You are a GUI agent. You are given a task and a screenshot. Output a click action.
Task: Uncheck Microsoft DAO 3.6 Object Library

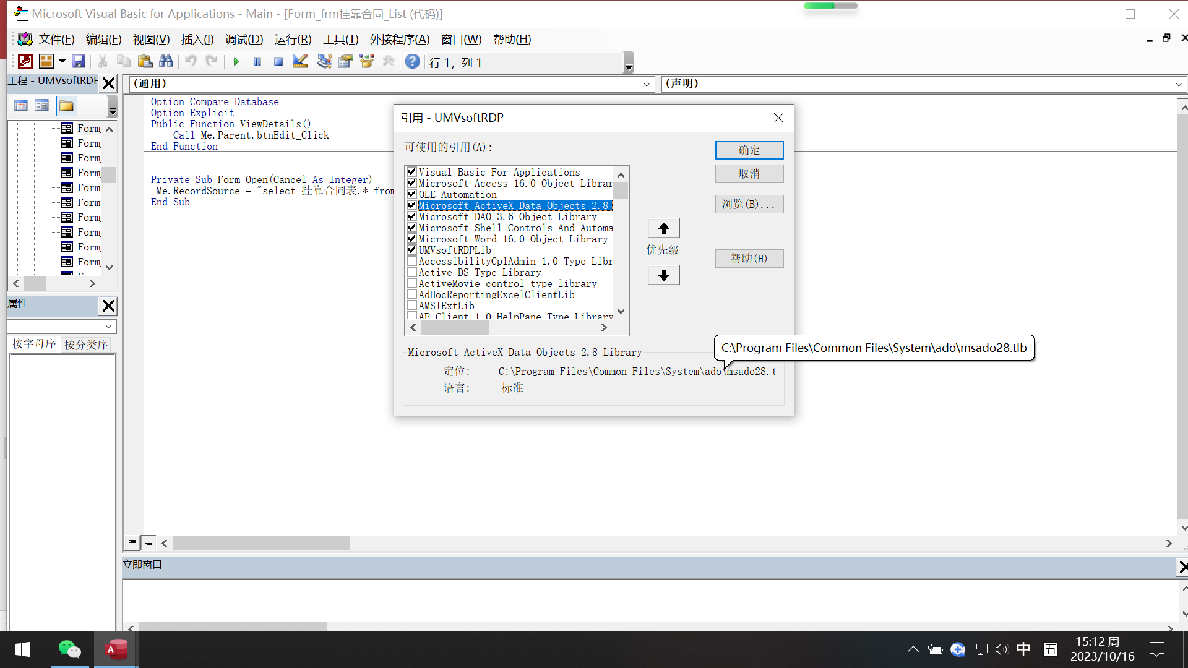coord(411,216)
